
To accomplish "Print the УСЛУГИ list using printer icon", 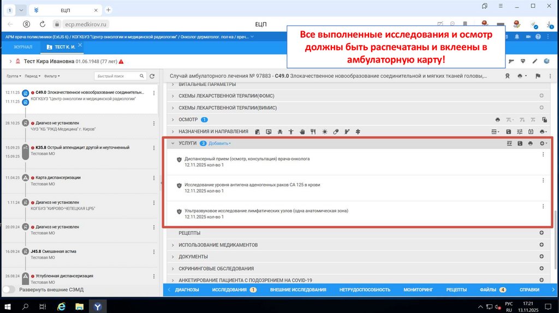I will [531, 143].
